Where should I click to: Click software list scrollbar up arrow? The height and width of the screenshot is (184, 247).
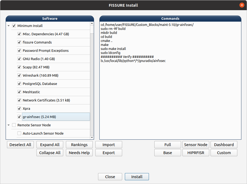(x=92, y=24)
